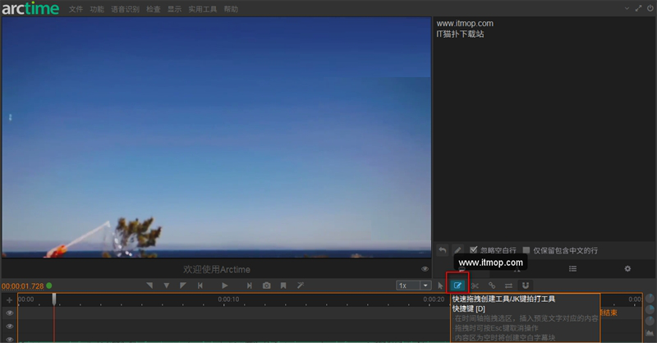
Task: Click the 0:00:10 mark on timeline ruler
Action: [228, 299]
